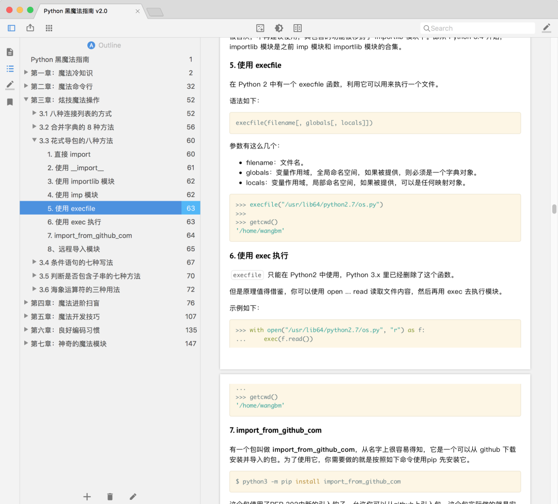Add new outline item with plus icon
This screenshot has height=504, width=558.
click(x=87, y=497)
